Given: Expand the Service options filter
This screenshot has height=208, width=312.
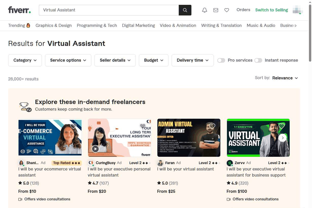Looking at the screenshot, I should (68, 60).
